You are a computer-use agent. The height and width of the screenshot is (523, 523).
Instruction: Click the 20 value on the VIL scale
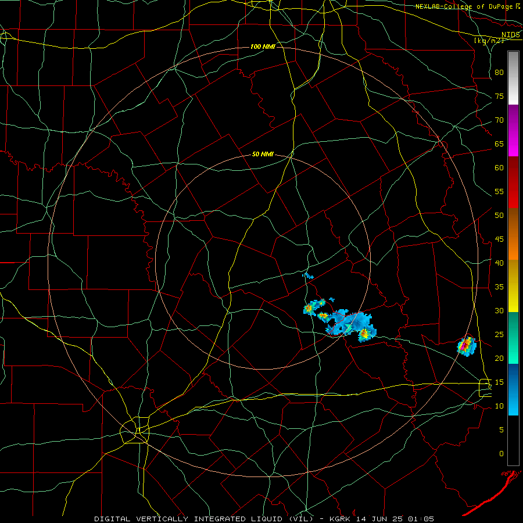pos(499,359)
